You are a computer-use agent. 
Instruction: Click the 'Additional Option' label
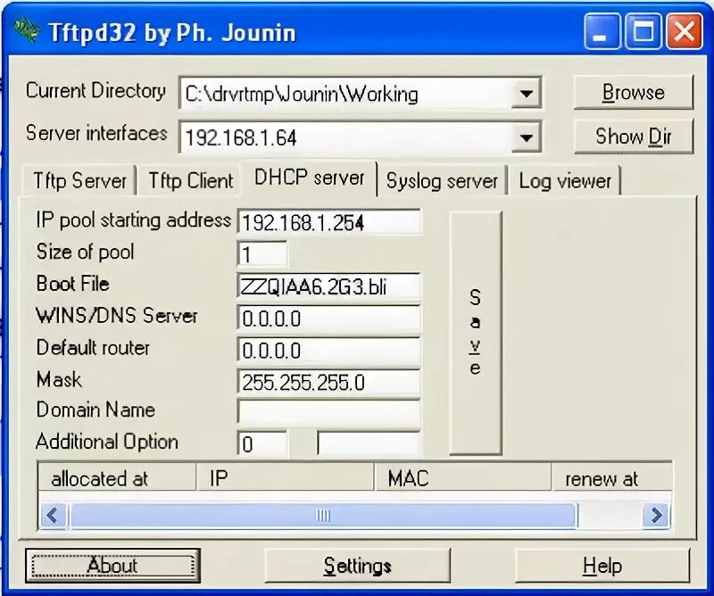(106, 442)
